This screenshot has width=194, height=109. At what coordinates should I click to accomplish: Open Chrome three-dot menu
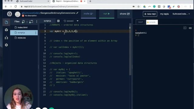tap(190, 7)
